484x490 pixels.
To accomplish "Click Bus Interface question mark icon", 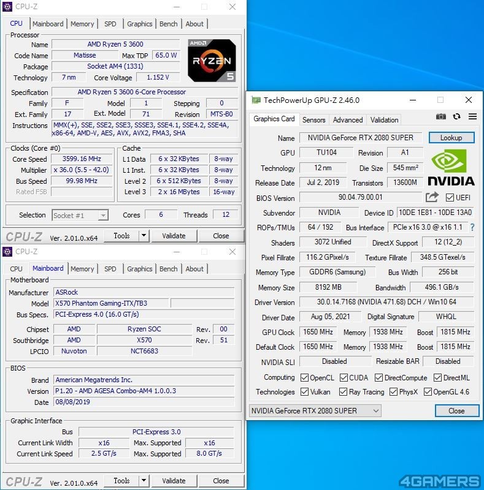I will [x=472, y=227].
